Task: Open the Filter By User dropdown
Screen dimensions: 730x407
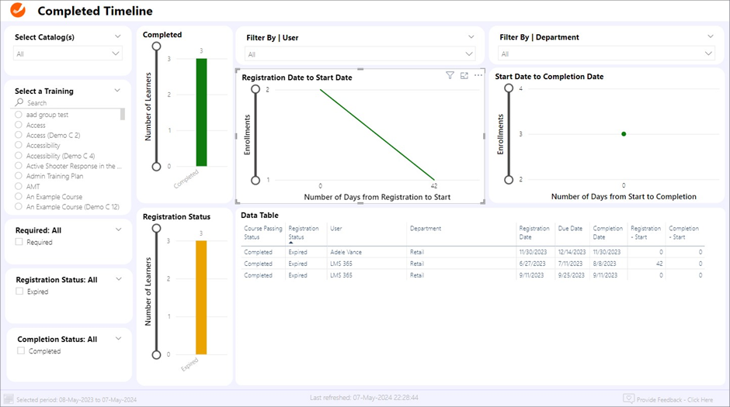Action: [359, 54]
